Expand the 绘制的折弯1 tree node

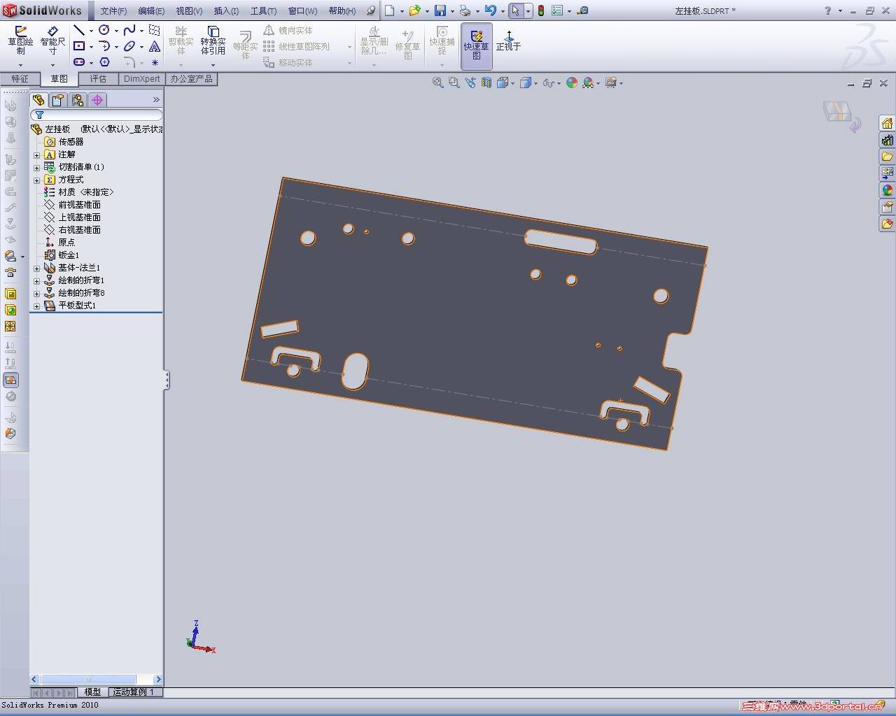point(37,280)
